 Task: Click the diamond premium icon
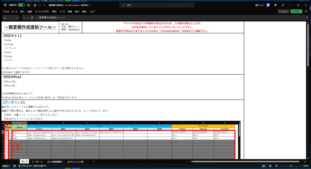point(275,5)
